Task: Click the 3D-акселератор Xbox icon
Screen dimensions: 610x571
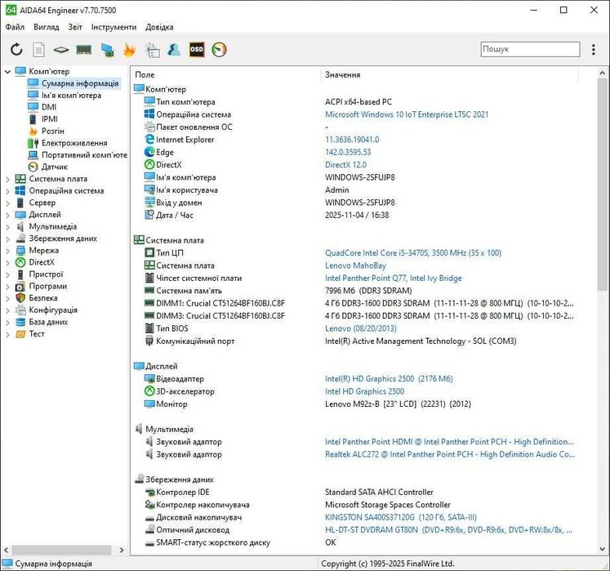Action: pyautogui.click(x=149, y=390)
